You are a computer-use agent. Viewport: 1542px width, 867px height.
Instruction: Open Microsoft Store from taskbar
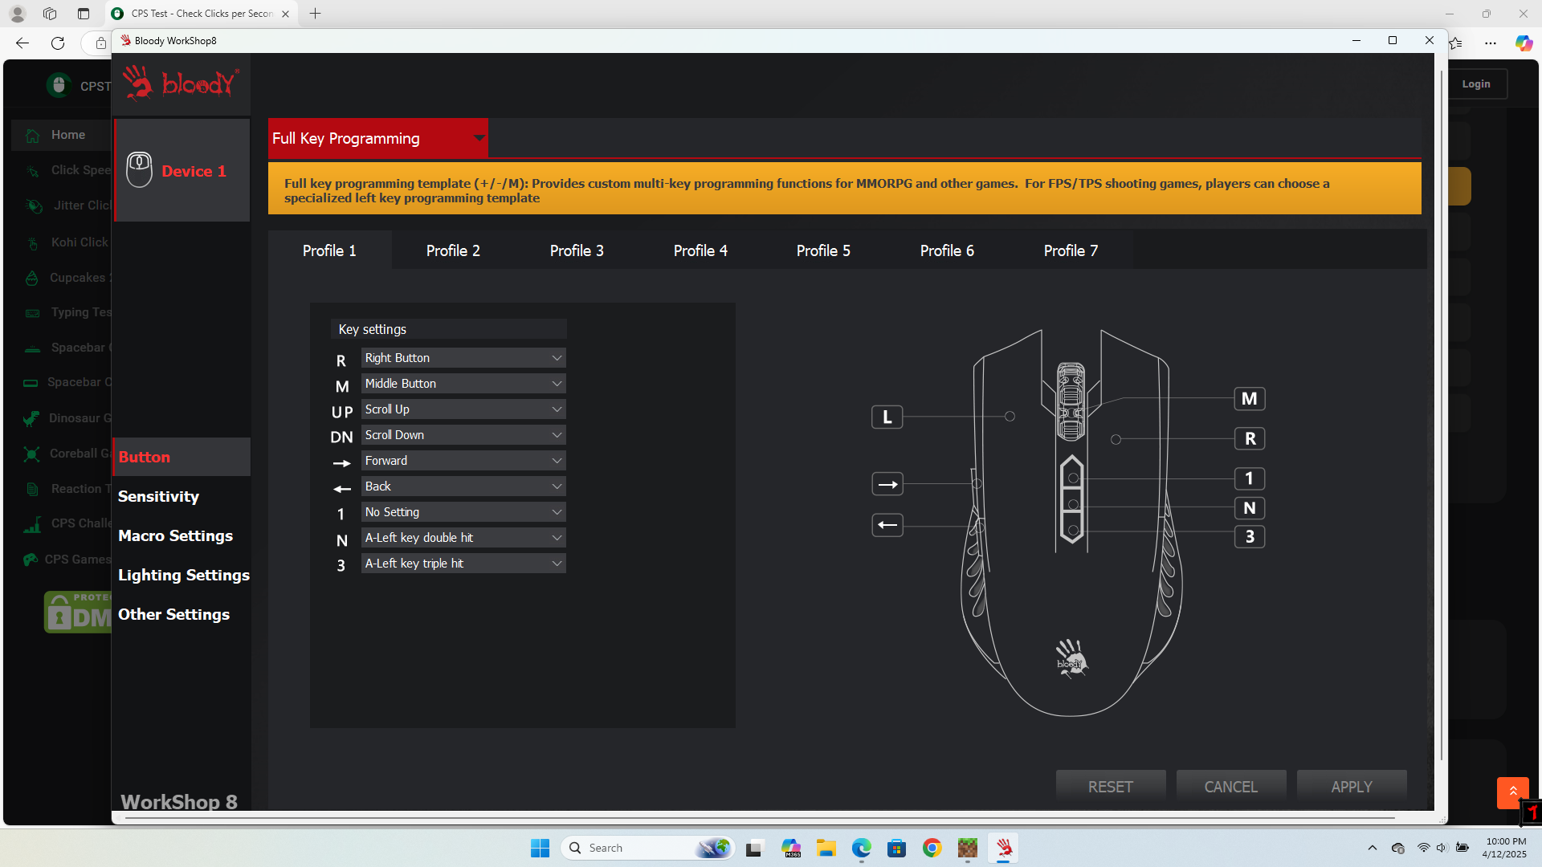click(896, 848)
